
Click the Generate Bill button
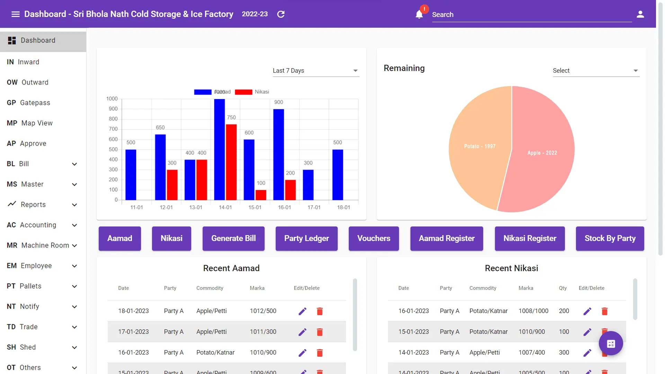coord(233,239)
